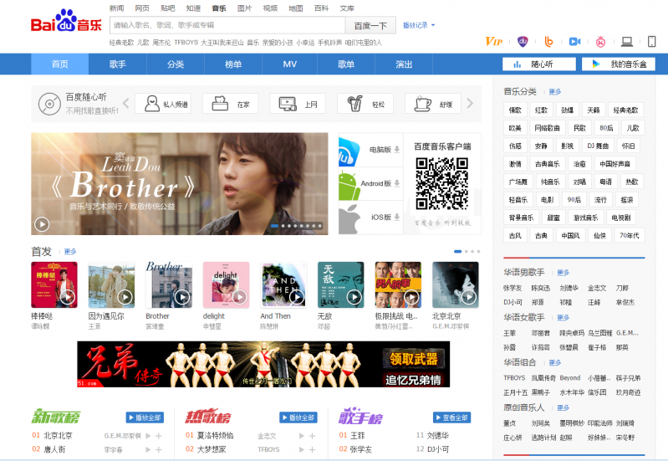Select the 中国好声音 category tag

click(614, 164)
